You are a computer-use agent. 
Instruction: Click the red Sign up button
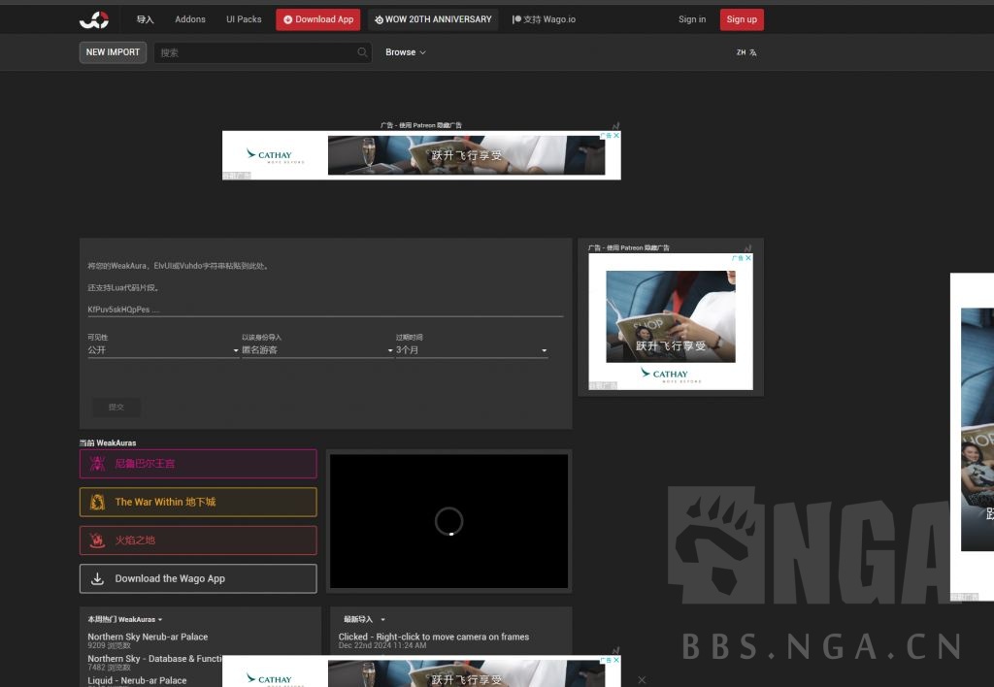(742, 19)
